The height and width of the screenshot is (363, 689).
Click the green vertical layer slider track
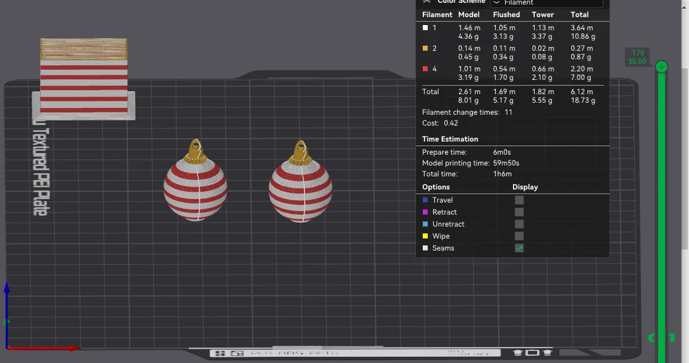(662, 217)
